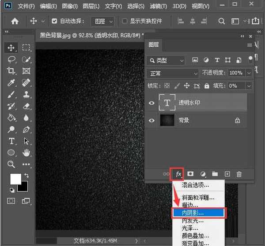This screenshot has height=246, width=265.
Task: Enable the 显示变换控件 checkbox
Action: pos(125,21)
